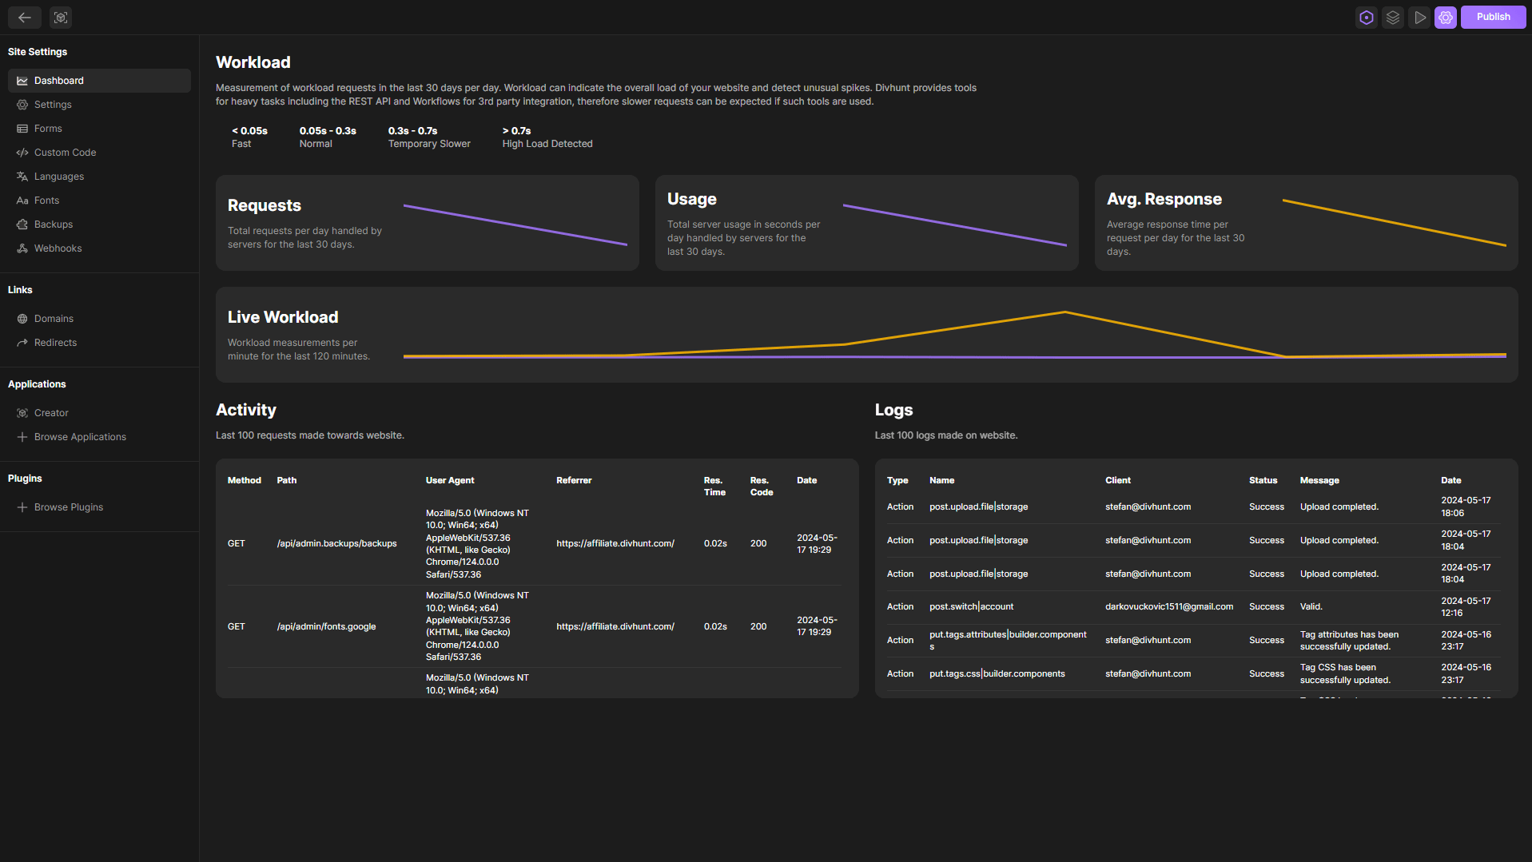The height and width of the screenshot is (862, 1532).
Task: Click the Creator icon beside back arrow
Action: [61, 18]
